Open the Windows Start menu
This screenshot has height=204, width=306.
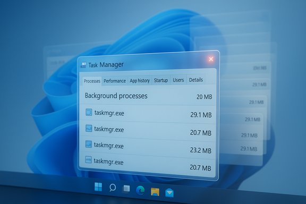98,187
